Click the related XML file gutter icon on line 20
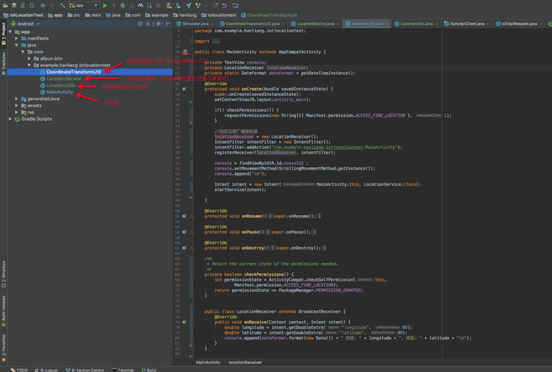This screenshot has width=552, height=372. (x=184, y=52)
